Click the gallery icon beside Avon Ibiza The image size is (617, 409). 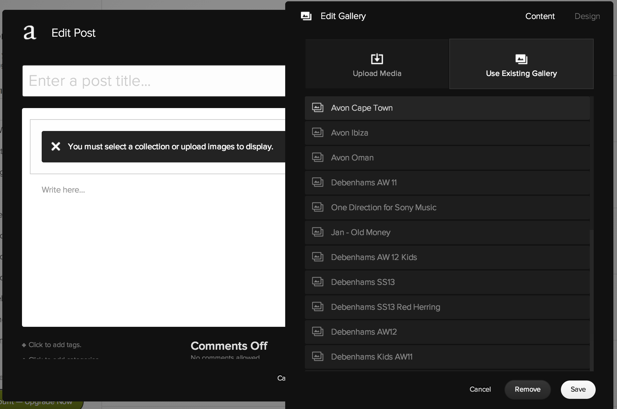point(317,133)
